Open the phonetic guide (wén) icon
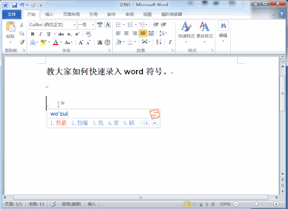The height and width of the screenshot is (209, 288). click(x=100, y=24)
